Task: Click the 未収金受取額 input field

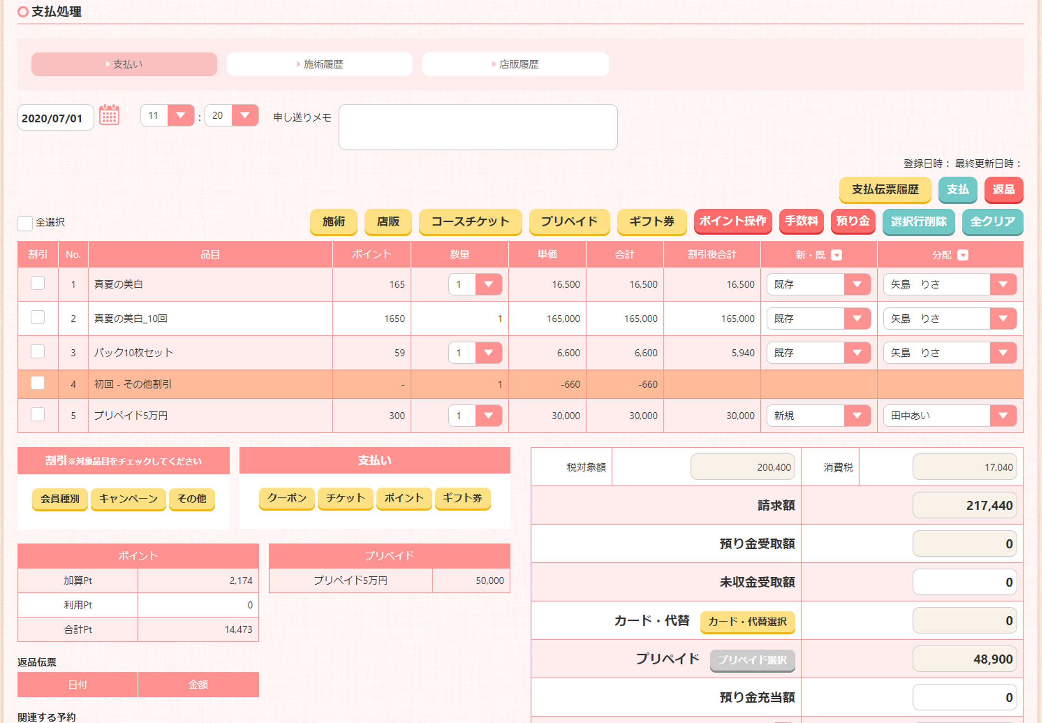Action: click(965, 582)
